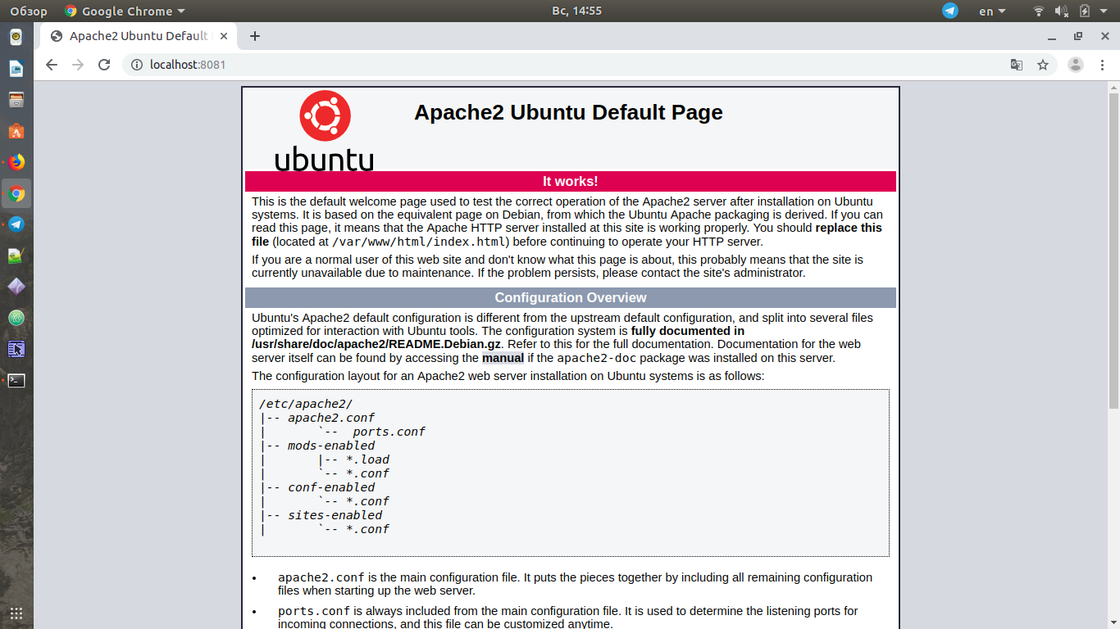
Task: View site information for localhost
Action: (x=137, y=65)
